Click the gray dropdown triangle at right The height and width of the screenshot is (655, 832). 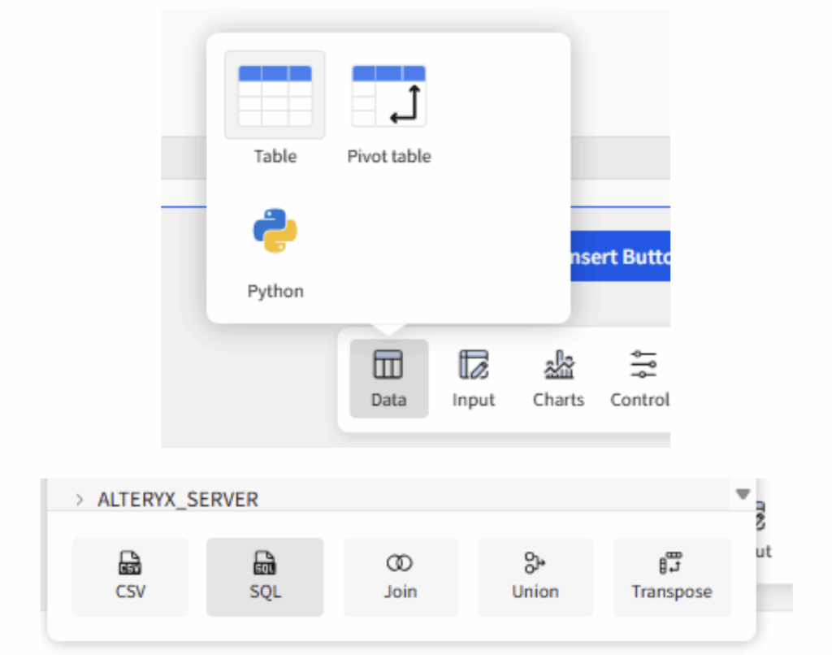(742, 494)
